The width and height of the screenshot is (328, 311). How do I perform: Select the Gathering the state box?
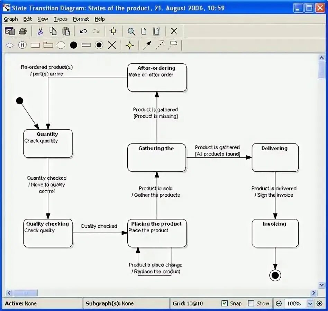[157, 158]
